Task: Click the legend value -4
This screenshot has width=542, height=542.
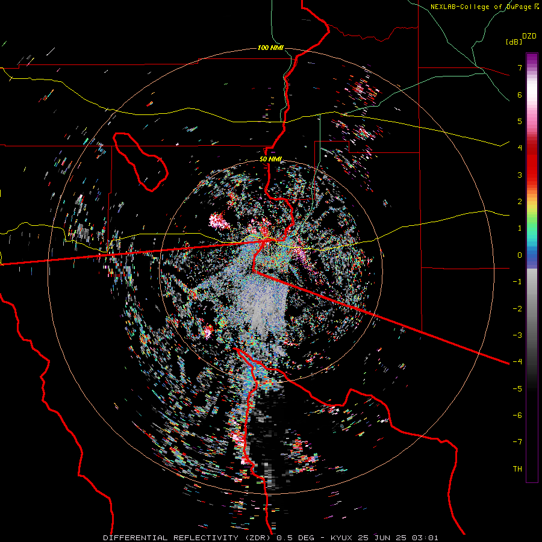Action: tap(517, 362)
